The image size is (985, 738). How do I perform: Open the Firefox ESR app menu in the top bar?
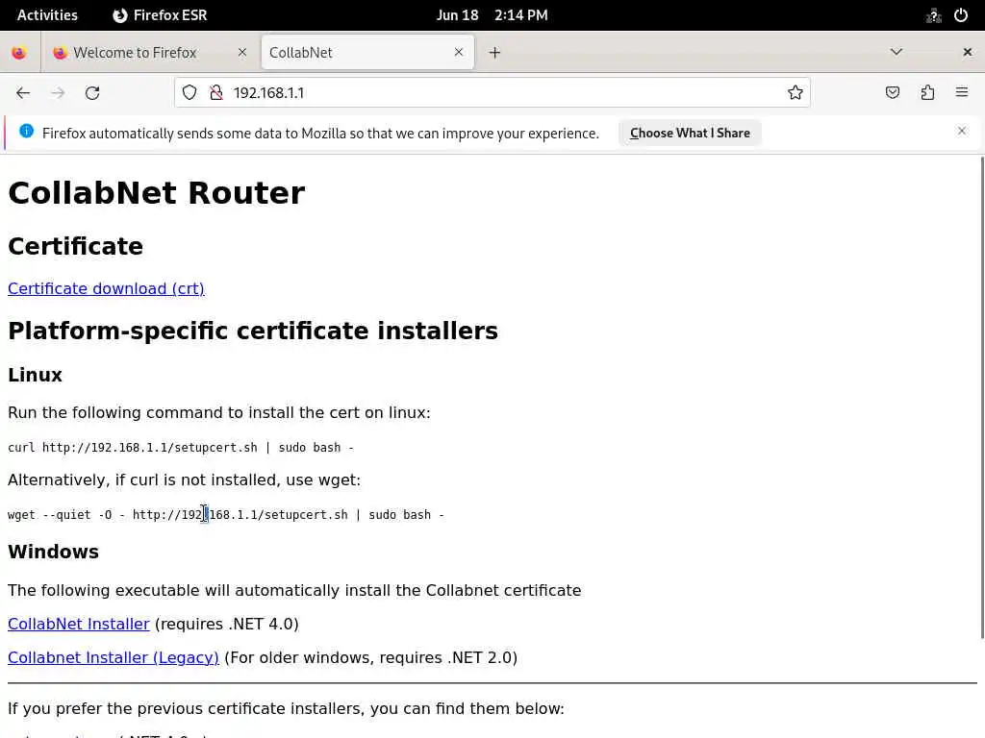pos(160,15)
